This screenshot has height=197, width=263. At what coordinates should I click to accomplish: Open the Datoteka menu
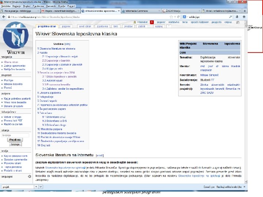click(x=5, y=6)
